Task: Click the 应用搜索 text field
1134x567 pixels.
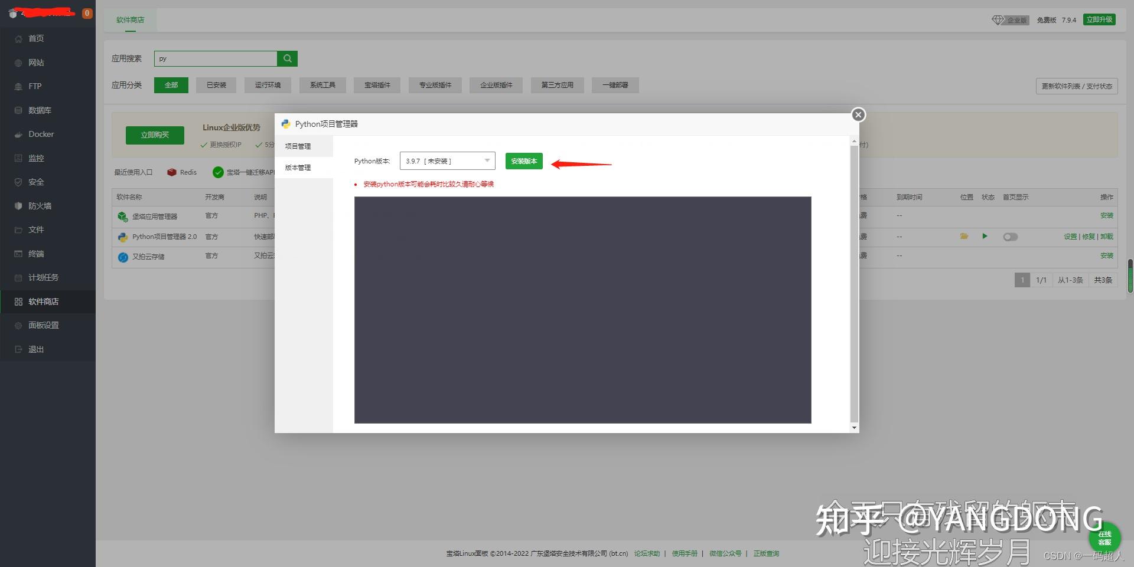Action: pyautogui.click(x=216, y=58)
